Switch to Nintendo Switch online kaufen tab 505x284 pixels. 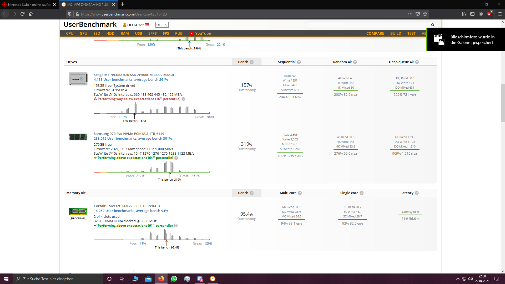[29, 4]
